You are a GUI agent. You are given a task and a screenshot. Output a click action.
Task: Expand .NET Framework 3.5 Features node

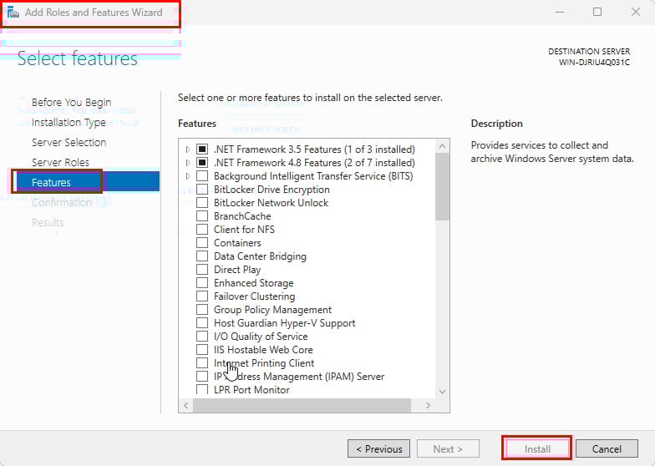point(188,149)
